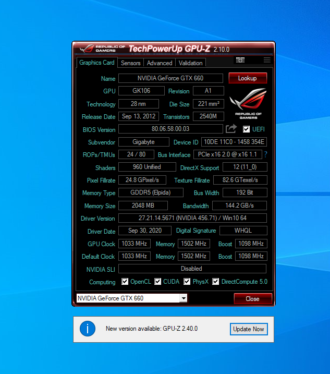
Task: Toggle the PhysX checkbox
Action: click(187, 282)
